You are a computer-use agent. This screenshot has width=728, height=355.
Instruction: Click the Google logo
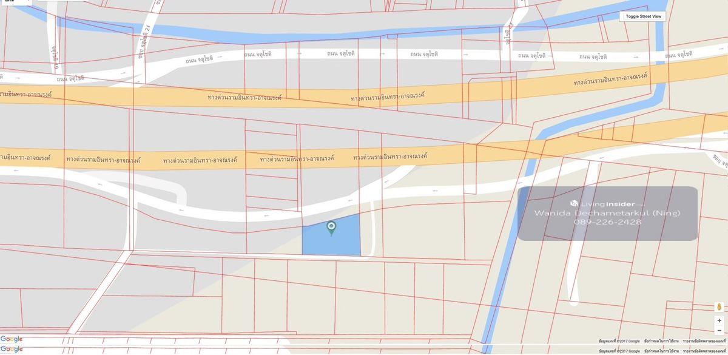pos(12,339)
